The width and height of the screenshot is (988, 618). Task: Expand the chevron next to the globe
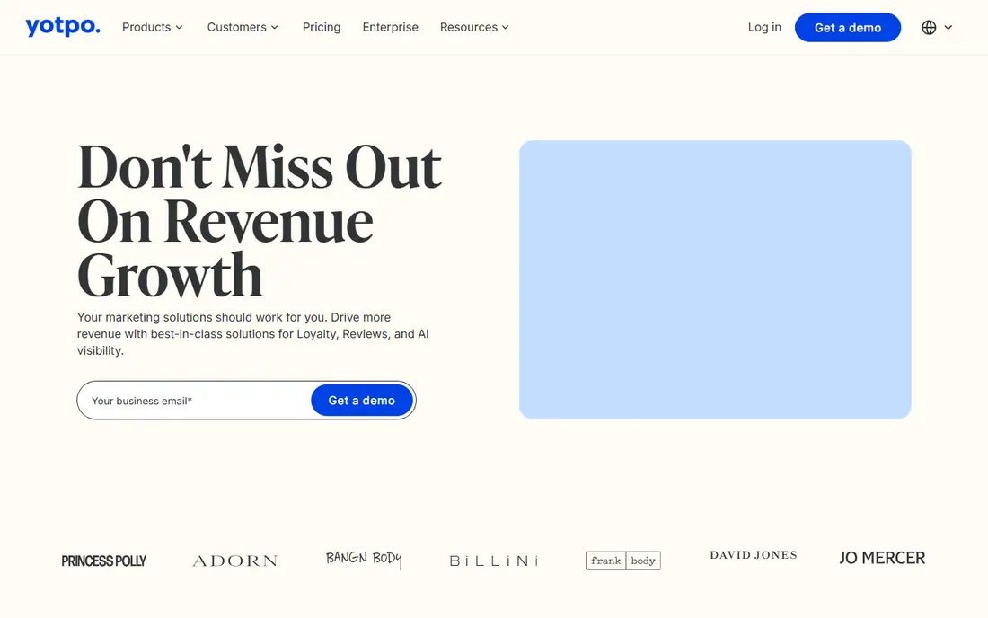tap(948, 27)
